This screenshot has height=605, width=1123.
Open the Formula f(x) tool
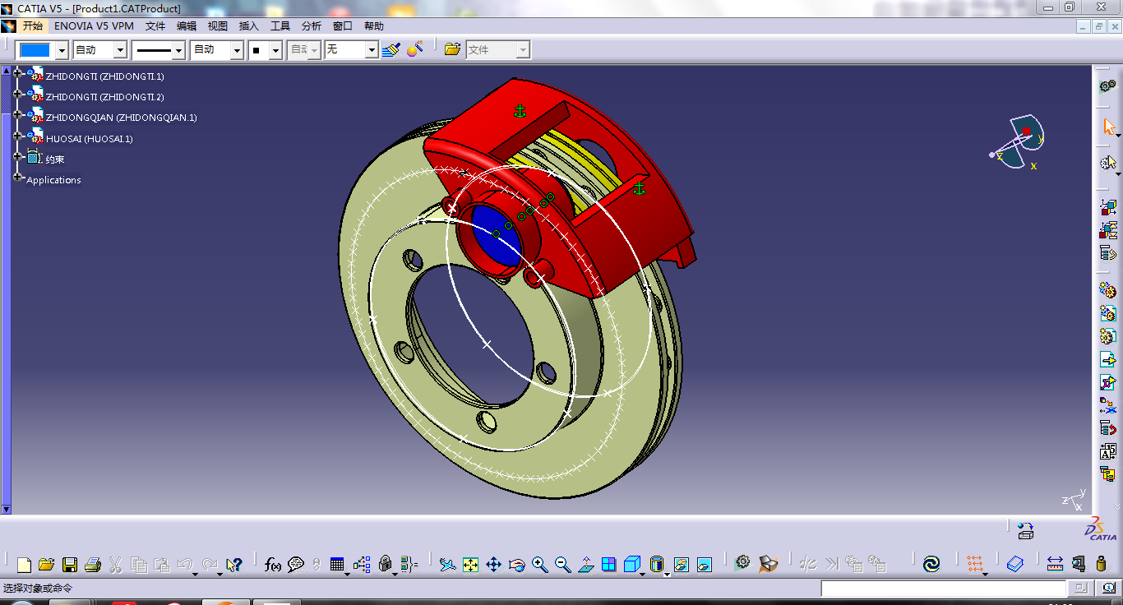273,565
